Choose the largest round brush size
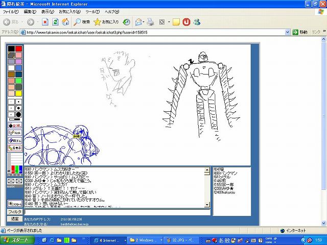327x245 pixels. (18, 114)
